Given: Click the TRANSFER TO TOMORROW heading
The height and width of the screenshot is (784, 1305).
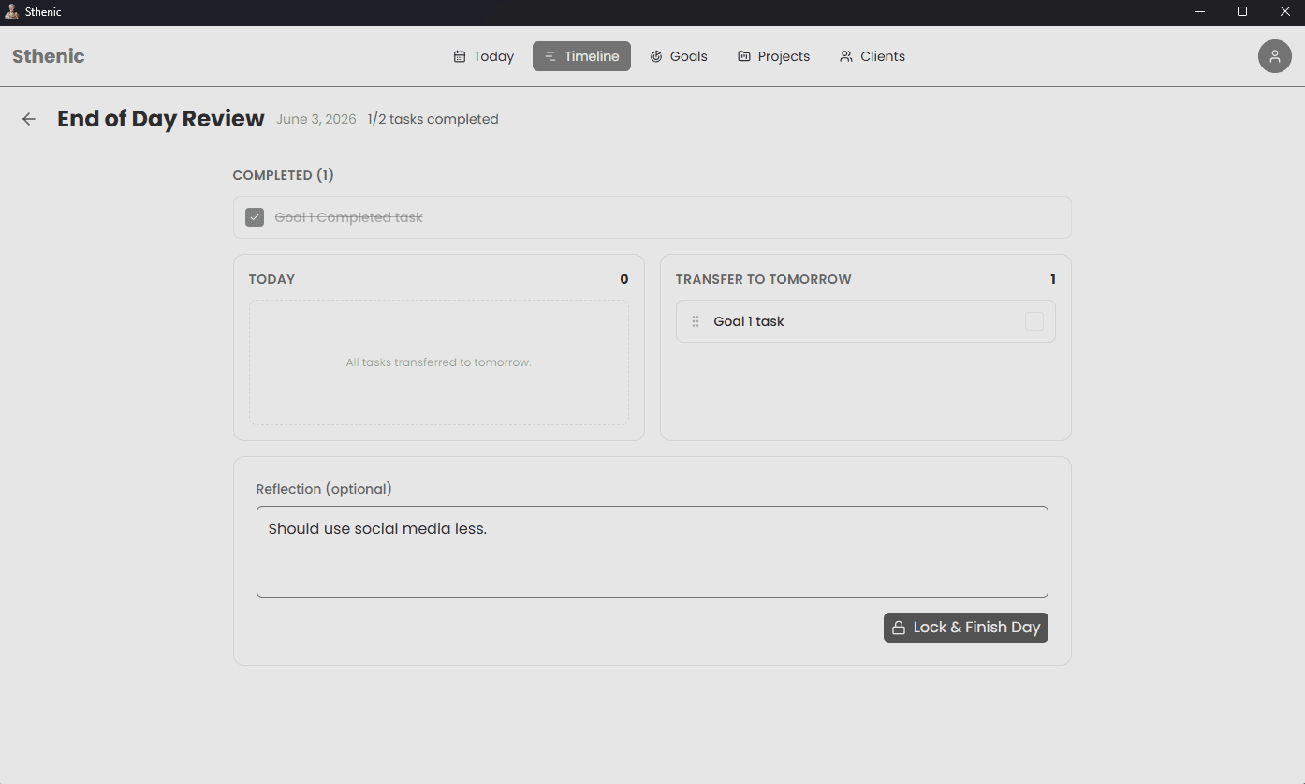Looking at the screenshot, I should (x=764, y=279).
